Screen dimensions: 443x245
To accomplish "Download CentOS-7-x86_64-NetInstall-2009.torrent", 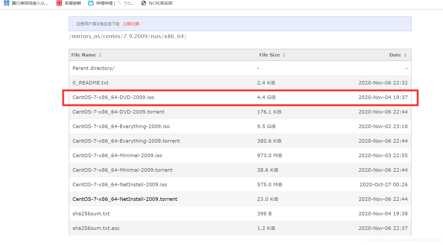I will 125,199.
